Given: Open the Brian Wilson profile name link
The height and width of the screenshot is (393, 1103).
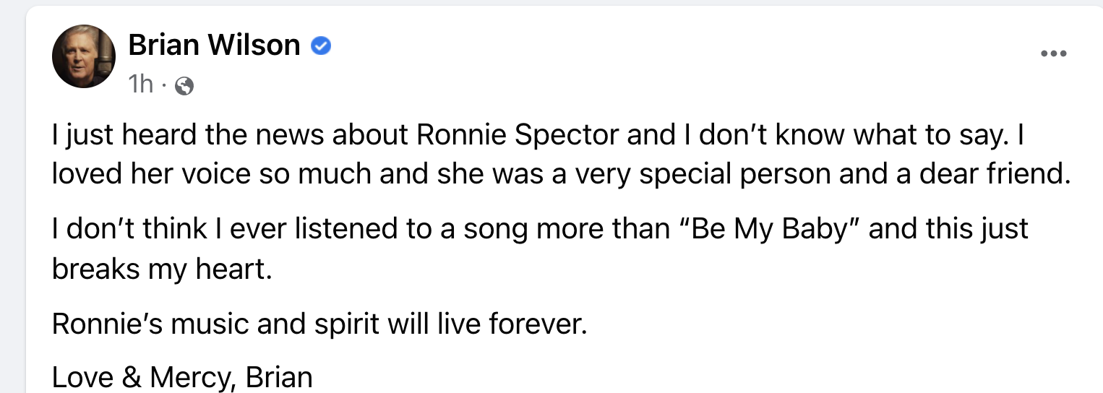Looking at the screenshot, I should (214, 46).
